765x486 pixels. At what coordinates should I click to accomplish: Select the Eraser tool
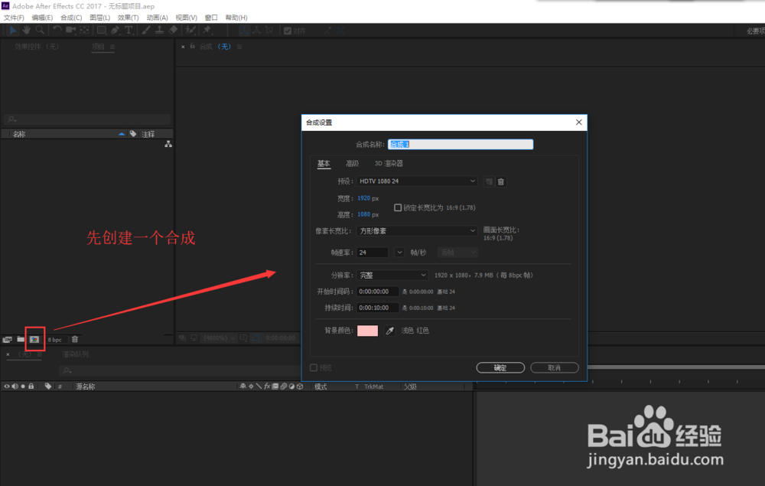pyautogui.click(x=173, y=31)
